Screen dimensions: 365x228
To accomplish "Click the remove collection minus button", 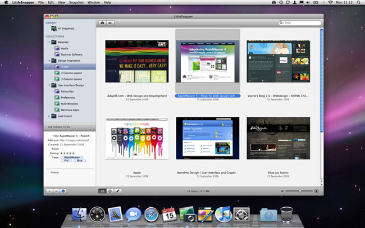I will click(56, 191).
